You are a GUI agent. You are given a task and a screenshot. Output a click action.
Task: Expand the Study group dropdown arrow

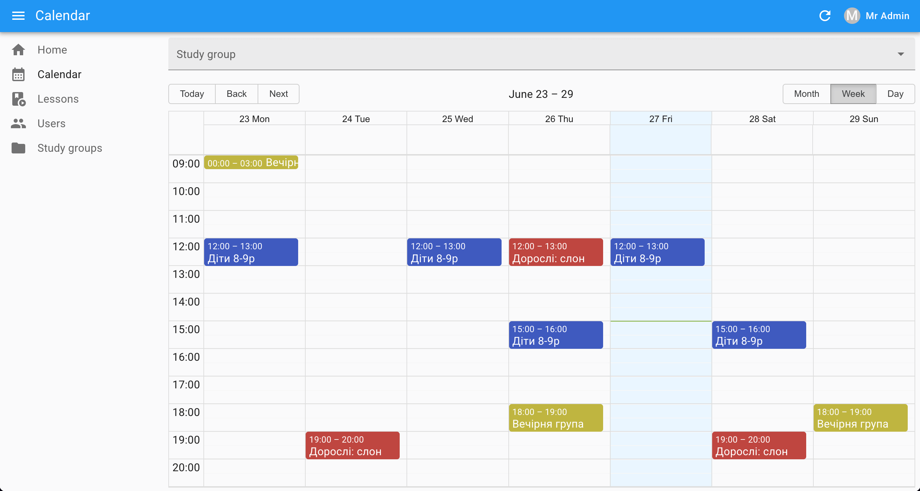900,54
